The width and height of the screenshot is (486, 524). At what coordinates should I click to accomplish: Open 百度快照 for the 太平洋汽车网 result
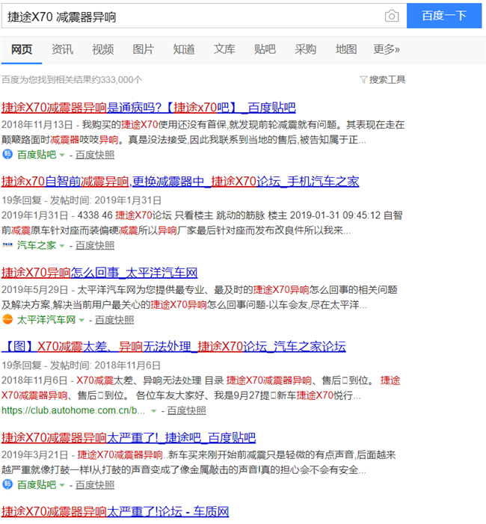tap(114, 320)
